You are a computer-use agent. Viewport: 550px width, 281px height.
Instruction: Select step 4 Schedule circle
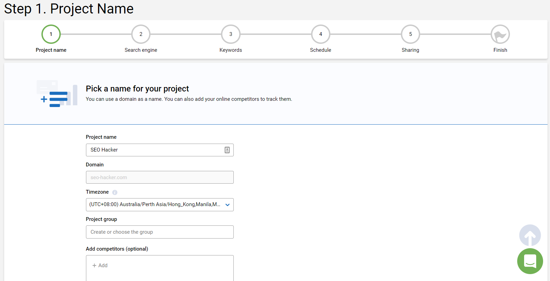click(320, 34)
